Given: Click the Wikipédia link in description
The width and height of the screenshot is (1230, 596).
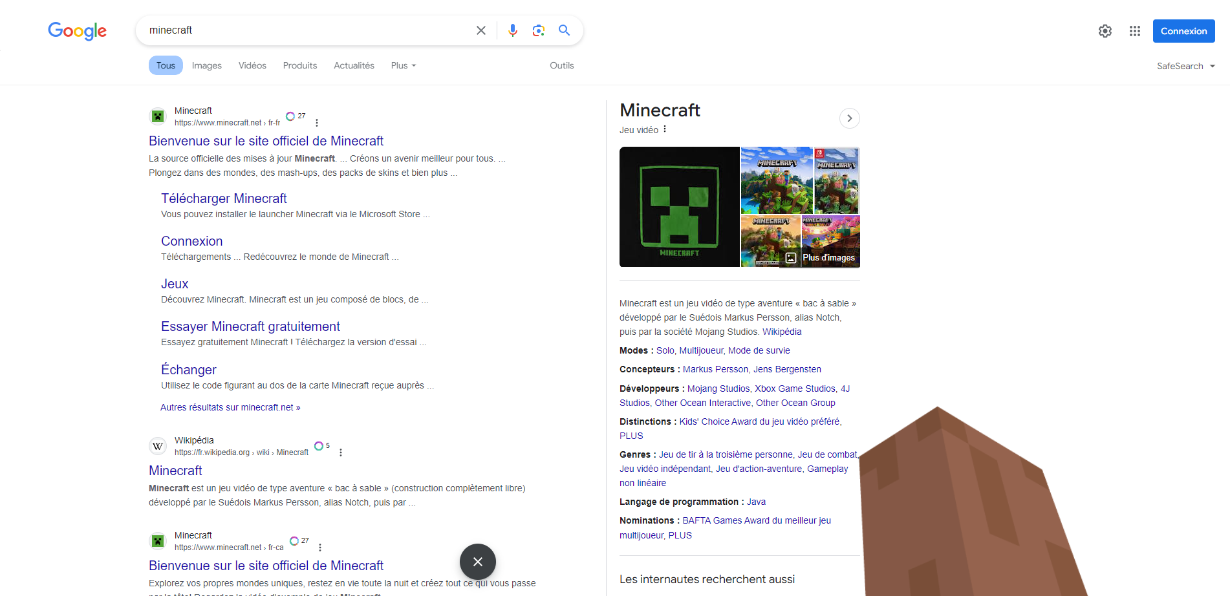Looking at the screenshot, I should click(x=782, y=332).
